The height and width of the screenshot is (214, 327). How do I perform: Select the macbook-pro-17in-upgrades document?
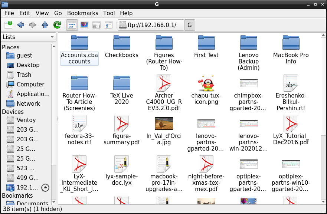(164, 174)
